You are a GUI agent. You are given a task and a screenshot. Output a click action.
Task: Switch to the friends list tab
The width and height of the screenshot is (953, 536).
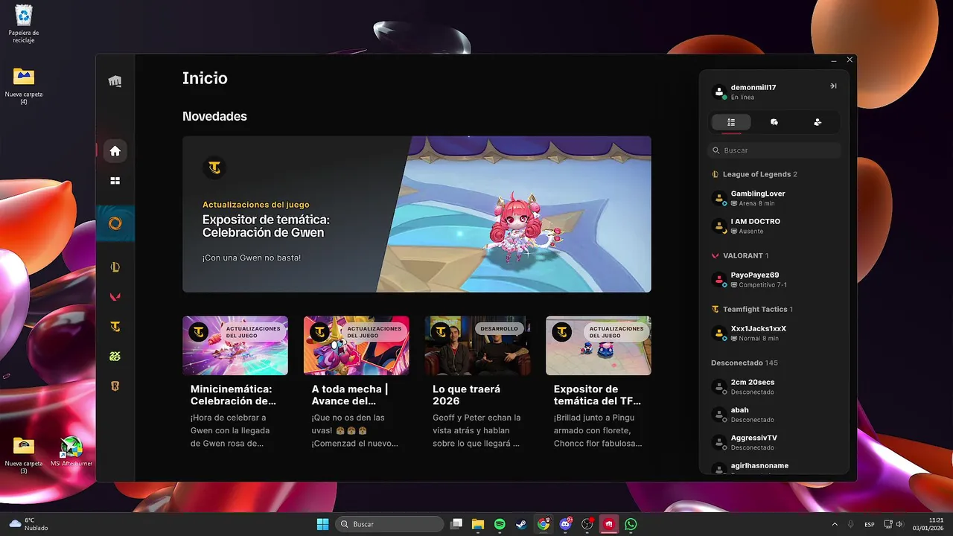731,122
